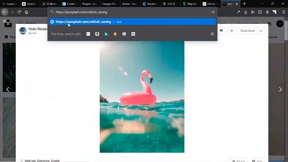The width and height of the screenshot is (288, 162).
Task: Switch to the Home tab
Action: (130, 4)
